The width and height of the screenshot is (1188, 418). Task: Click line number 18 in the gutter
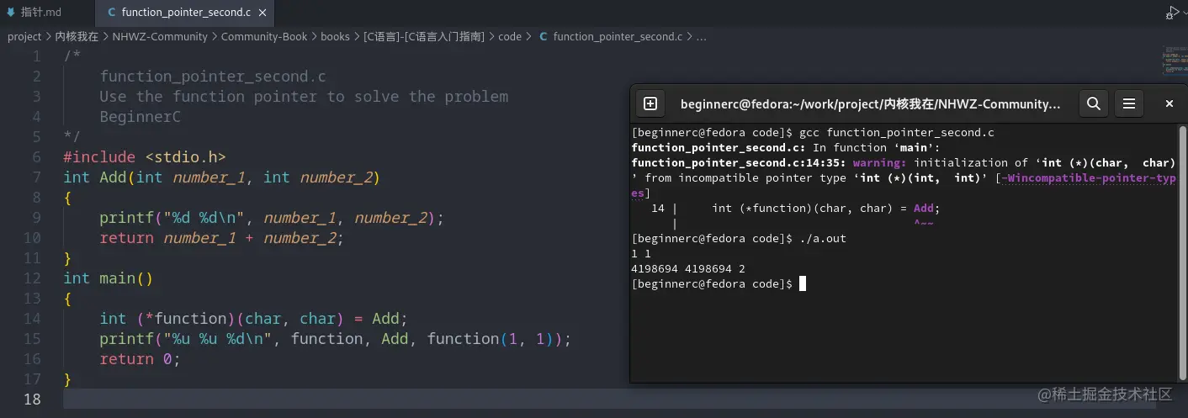32,399
